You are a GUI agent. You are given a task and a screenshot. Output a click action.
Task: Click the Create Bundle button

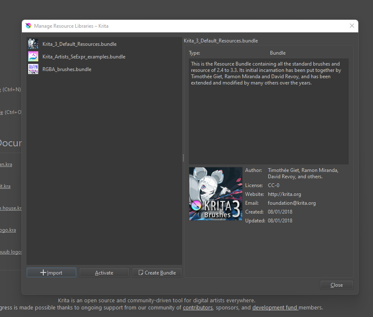point(157,272)
